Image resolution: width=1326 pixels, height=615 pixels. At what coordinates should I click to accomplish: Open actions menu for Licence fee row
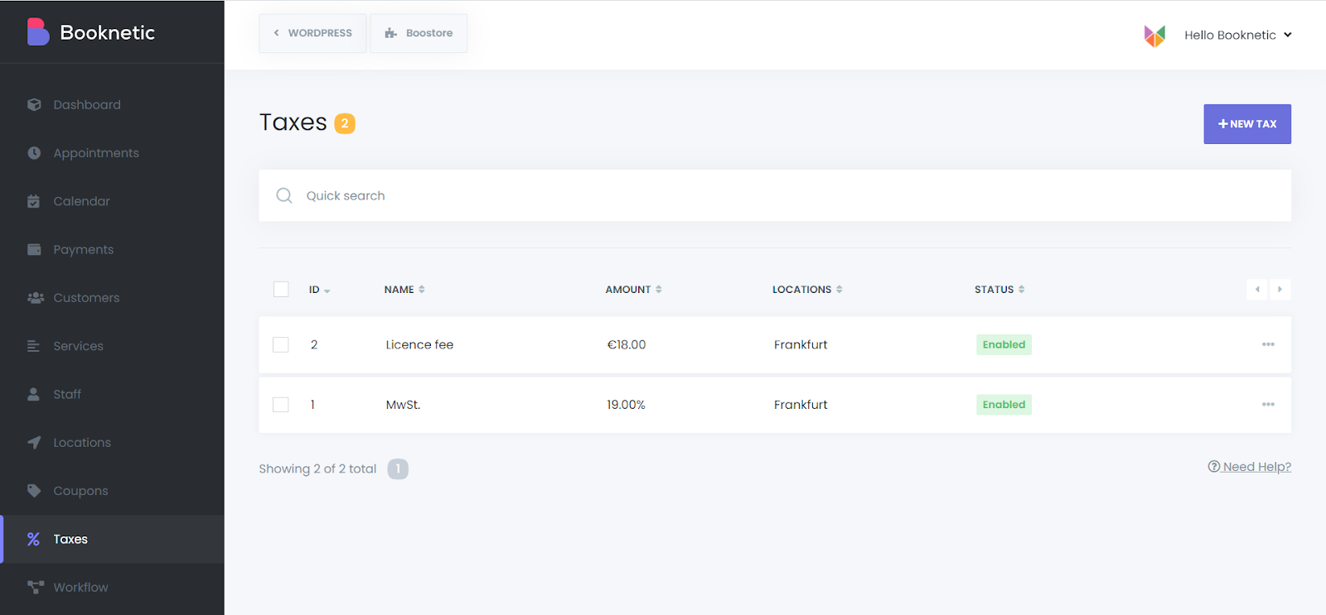1268,344
